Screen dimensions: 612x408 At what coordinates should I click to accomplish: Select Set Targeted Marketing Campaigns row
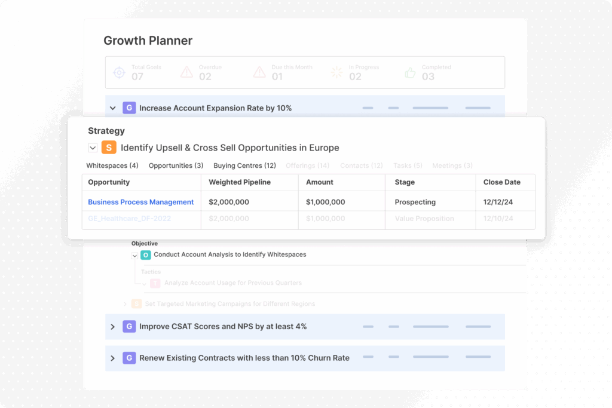(x=230, y=304)
